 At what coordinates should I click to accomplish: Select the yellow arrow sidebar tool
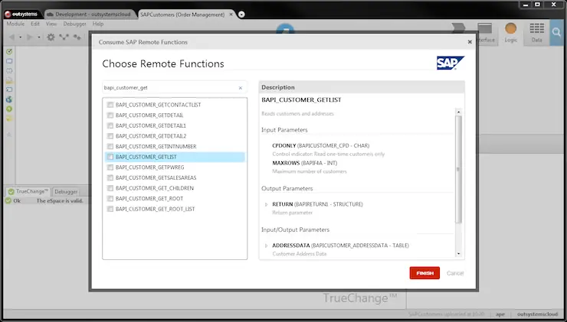tap(9, 119)
